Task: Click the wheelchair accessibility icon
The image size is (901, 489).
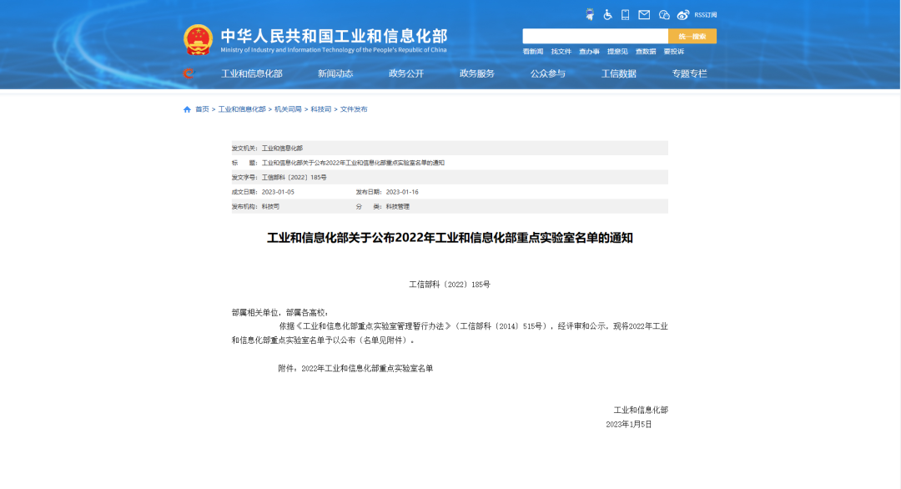Action: click(607, 15)
